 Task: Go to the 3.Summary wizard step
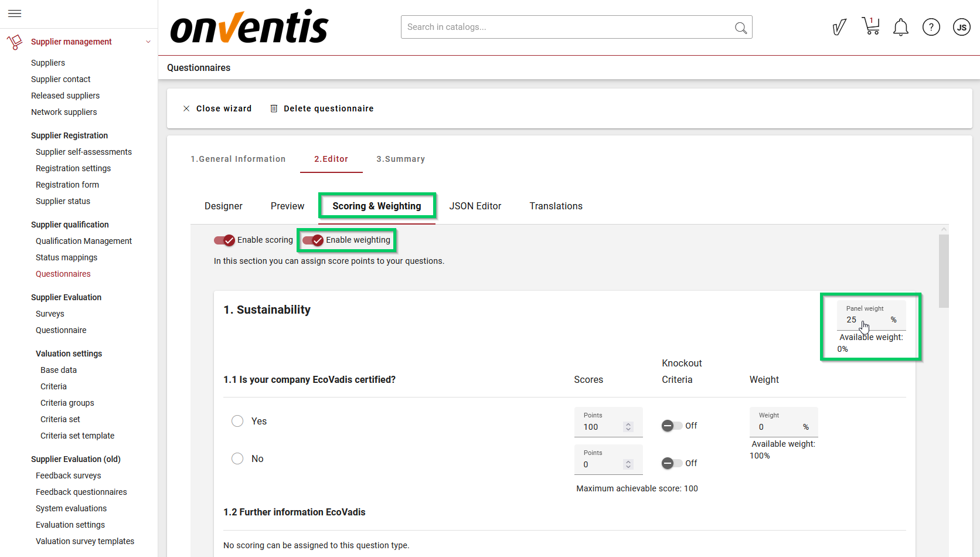pos(400,159)
